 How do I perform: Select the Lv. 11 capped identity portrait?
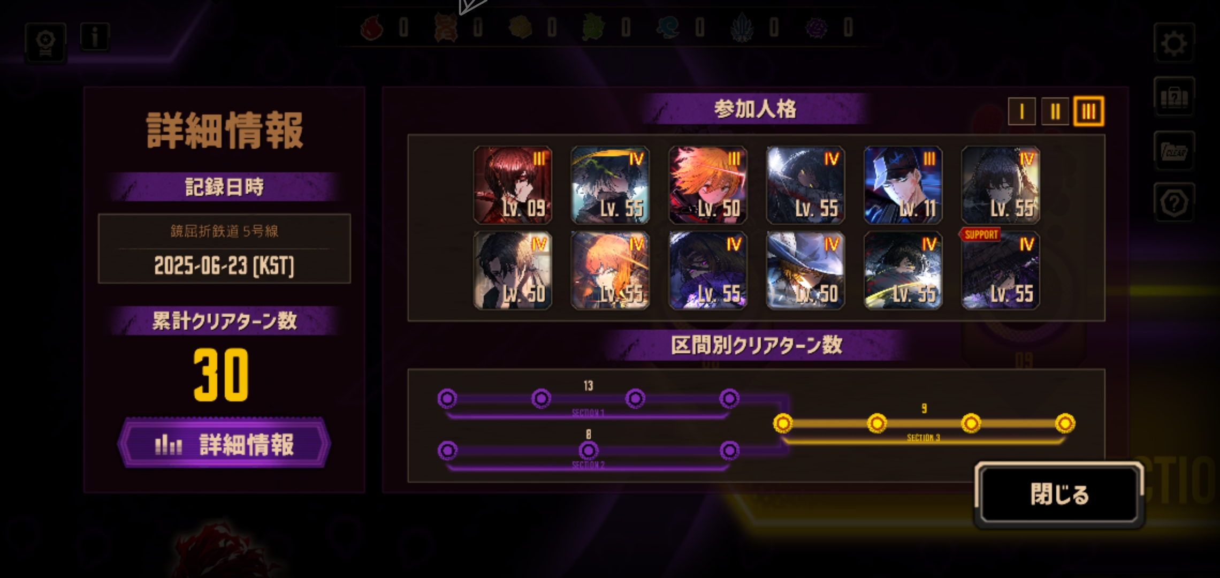pyautogui.click(x=903, y=185)
